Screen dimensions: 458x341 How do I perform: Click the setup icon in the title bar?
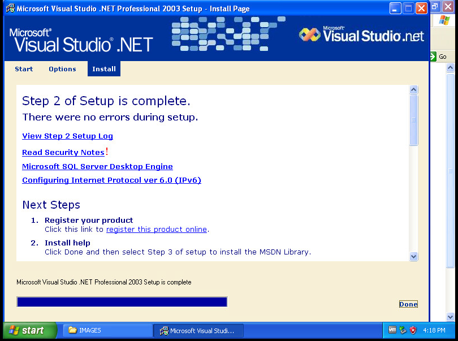click(10, 8)
